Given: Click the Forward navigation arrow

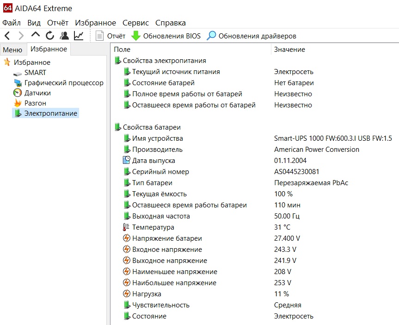Looking at the screenshot, I should coord(21,36).
